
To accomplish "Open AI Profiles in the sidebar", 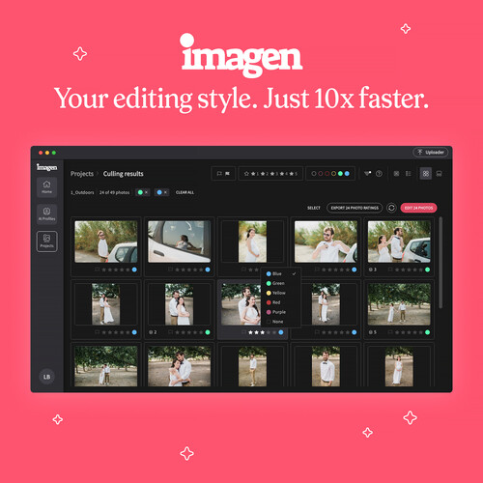I will tap(46, 213).
